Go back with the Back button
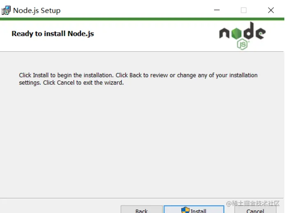286x213 pixels. click(x=141, y=210)
